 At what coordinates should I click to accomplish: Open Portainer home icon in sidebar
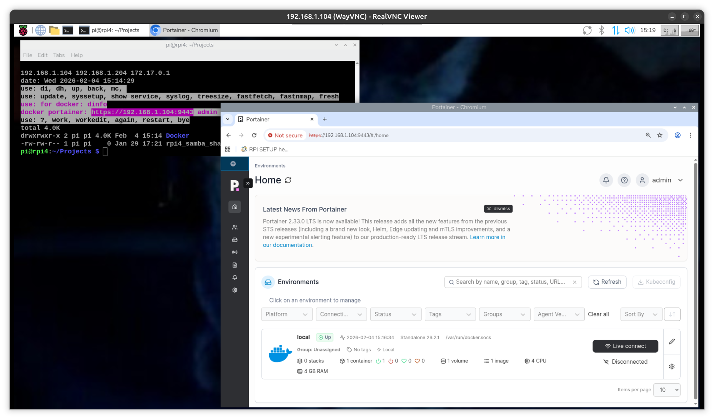235,207
